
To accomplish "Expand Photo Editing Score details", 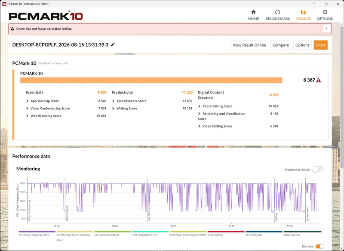I will 199,106.
